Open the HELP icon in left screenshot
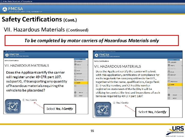The width and height of the screenshot is (185, 138). point(75,96)
